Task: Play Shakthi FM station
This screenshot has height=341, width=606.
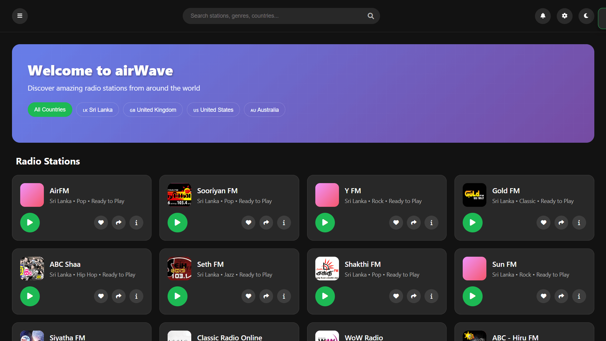Action: (x=325, y=296)
